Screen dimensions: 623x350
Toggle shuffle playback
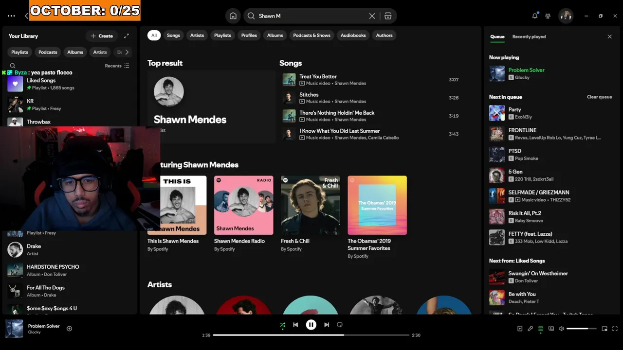coord(282,325)
